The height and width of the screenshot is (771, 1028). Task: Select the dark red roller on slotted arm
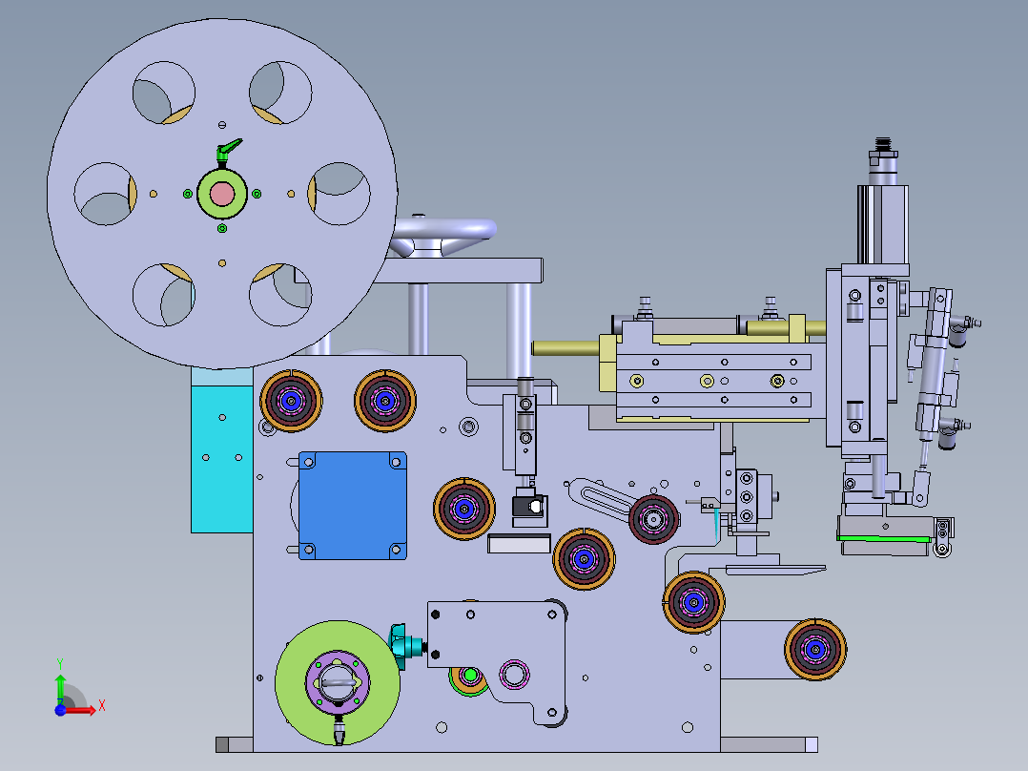point(653,520)
